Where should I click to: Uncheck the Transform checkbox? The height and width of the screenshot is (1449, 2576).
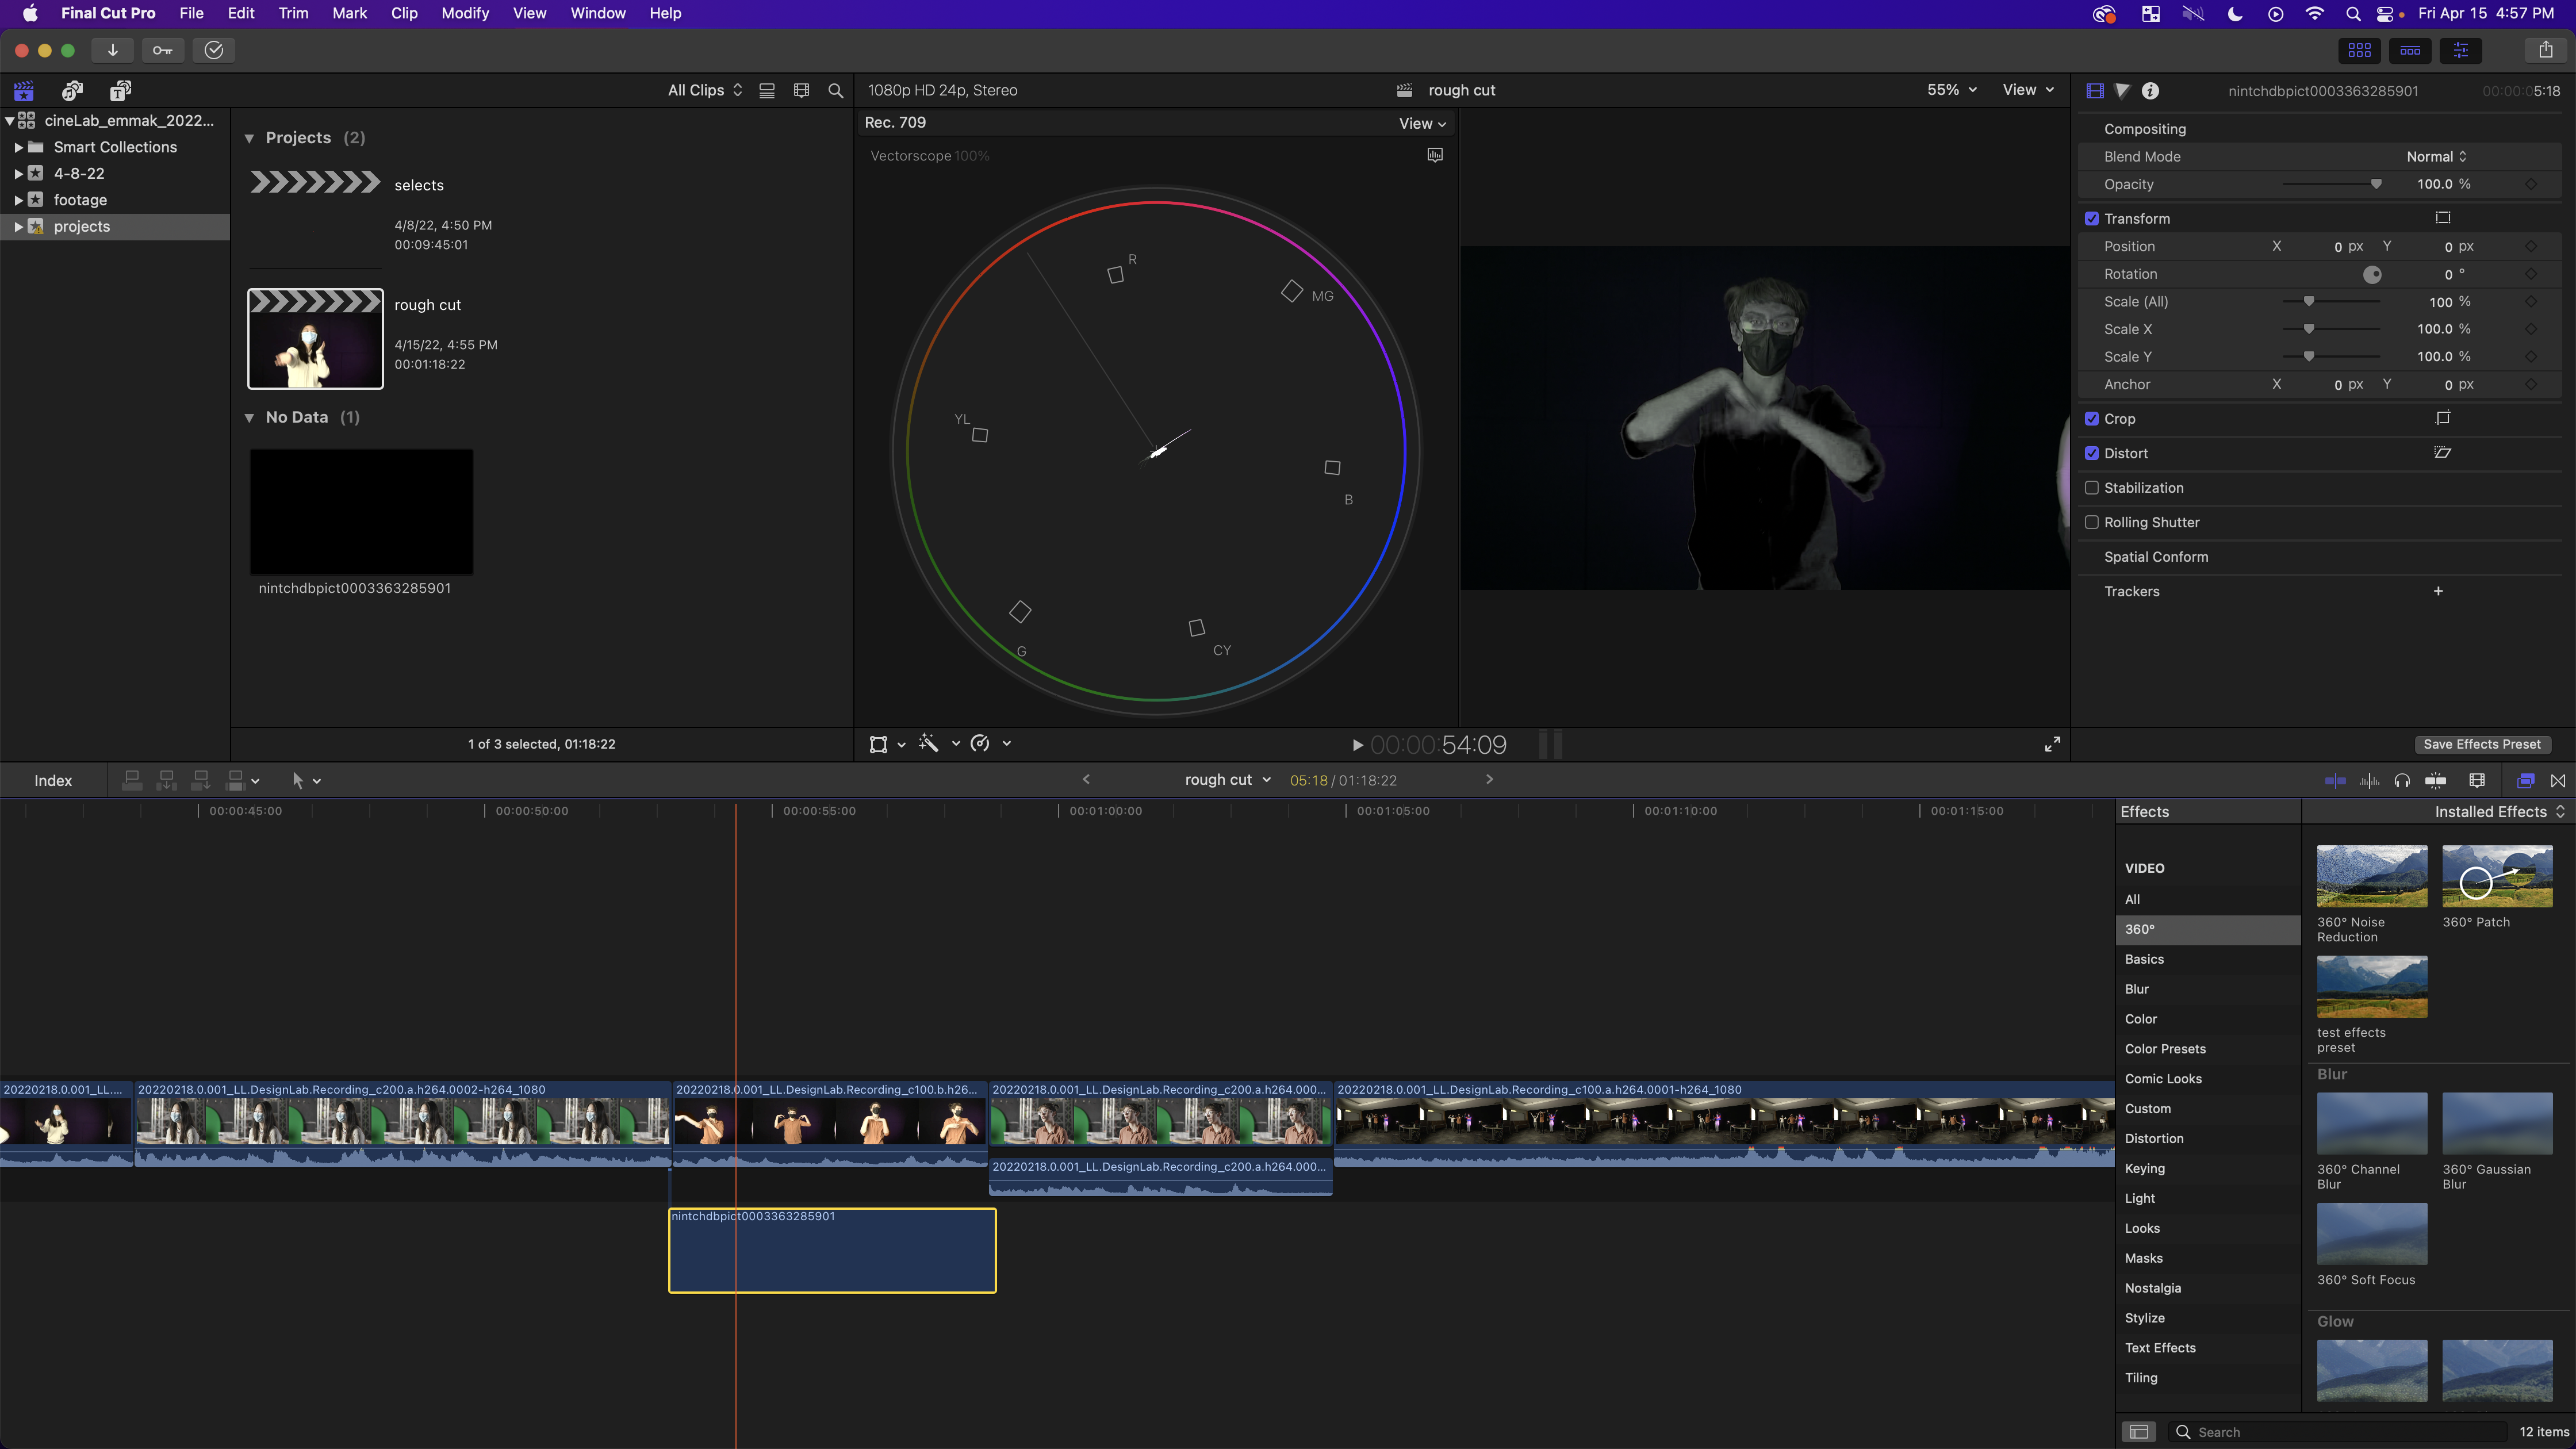coord(2091,219)
